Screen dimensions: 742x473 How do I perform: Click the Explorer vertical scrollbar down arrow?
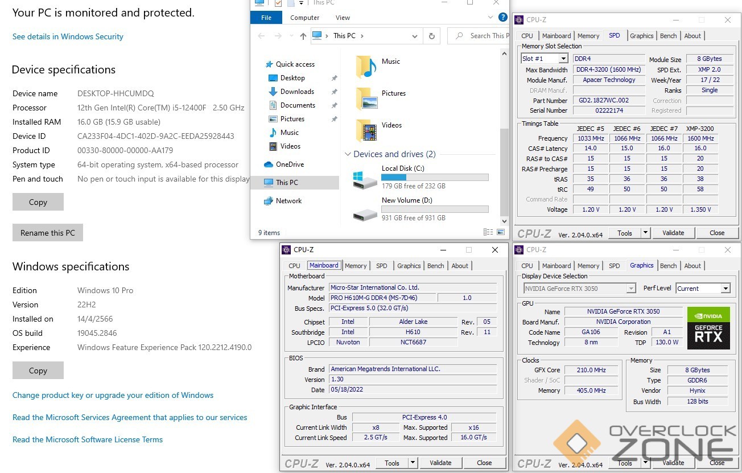(x=504, y=221)
